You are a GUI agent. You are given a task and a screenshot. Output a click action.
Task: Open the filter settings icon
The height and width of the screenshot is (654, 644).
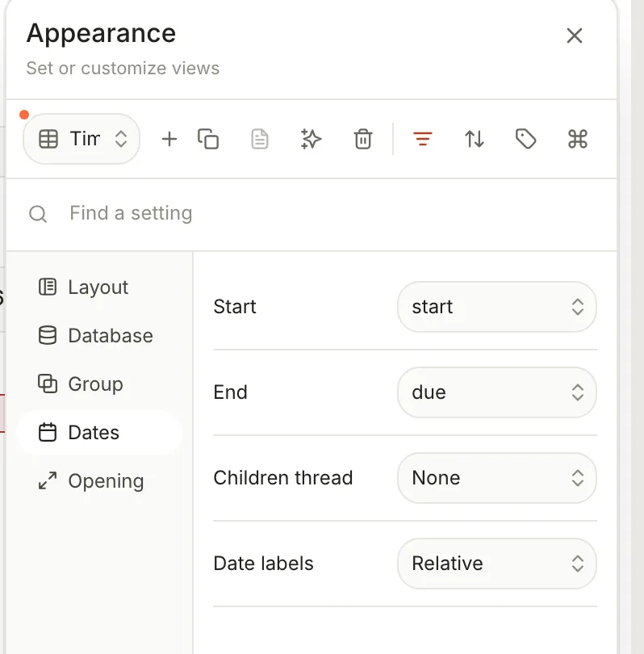pos(423,139)
